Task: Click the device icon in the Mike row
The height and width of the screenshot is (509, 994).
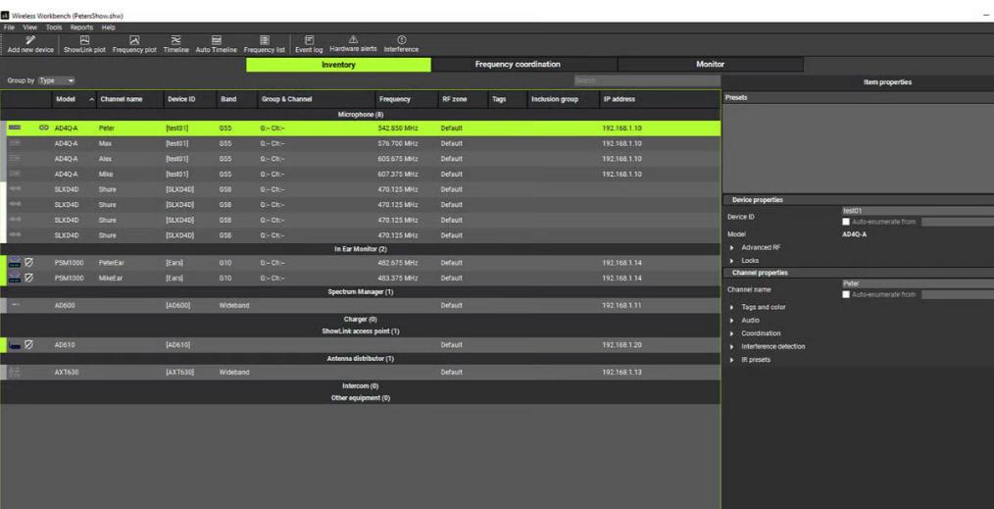Action: (x=15, y=174)
